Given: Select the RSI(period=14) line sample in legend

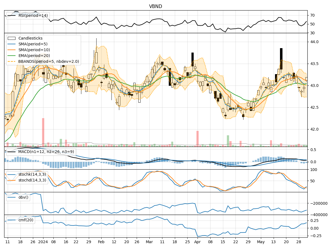Looking at the screenshot, I should pos(11,16).
